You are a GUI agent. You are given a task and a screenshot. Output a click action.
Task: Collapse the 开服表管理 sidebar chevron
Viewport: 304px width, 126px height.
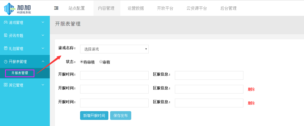point(43,62)
